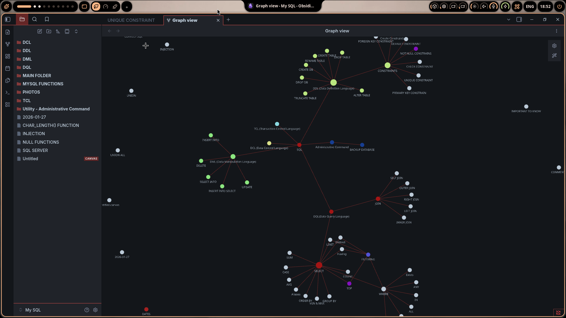The height and width of the screenshot is (318, 566).
Task: Open tab list dropdown arrow
Action: click(x=508, y=19)
